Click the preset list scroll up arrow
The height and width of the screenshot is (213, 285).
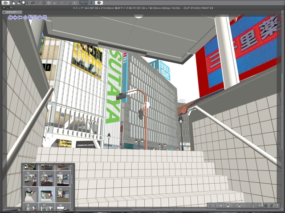(72, 166)
